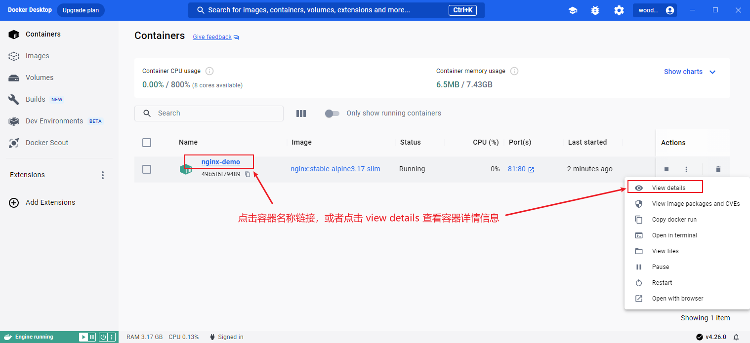750x343 pixels.
Task: Choose Open with browser menu entry
Action: pyautogui.click(x=687, y=299)
